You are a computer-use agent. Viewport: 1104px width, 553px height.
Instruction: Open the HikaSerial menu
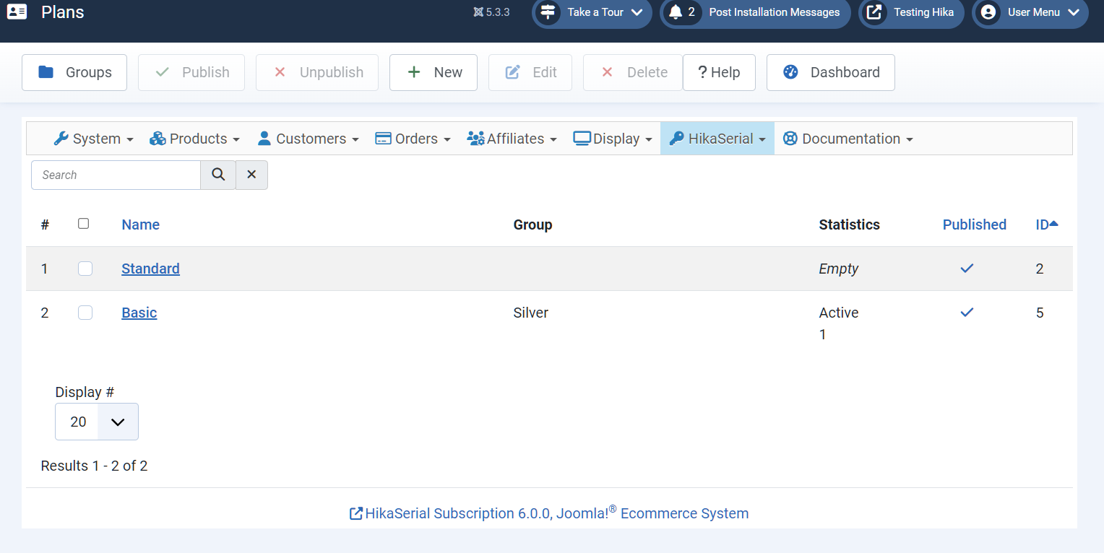pyautogui.click(x=717, y=139)
